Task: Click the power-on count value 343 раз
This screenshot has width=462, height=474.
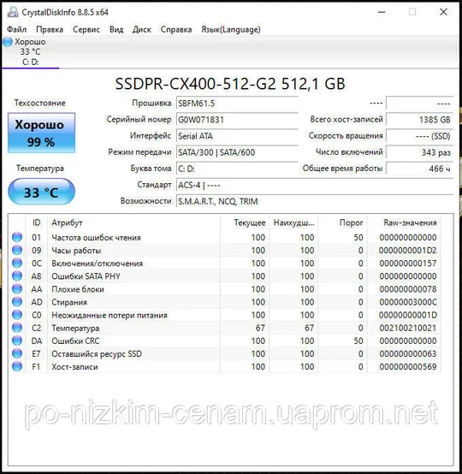Action: pyautogui.click(x=420, y=152)
